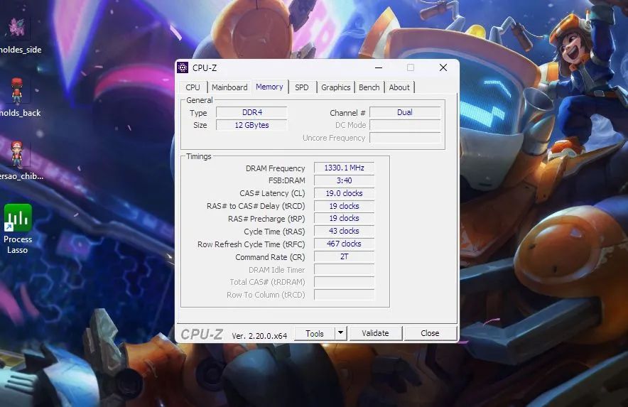The width and height of the screenshot is (628, 407).
Task: Open the Mainboard tab
Action: point(229,87)
